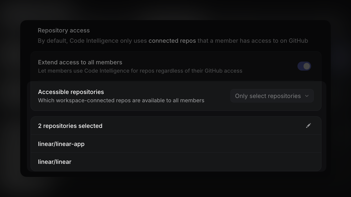Open the "Only select repositories" dropdown
This screenshot has height=197, width=351.
272,96
